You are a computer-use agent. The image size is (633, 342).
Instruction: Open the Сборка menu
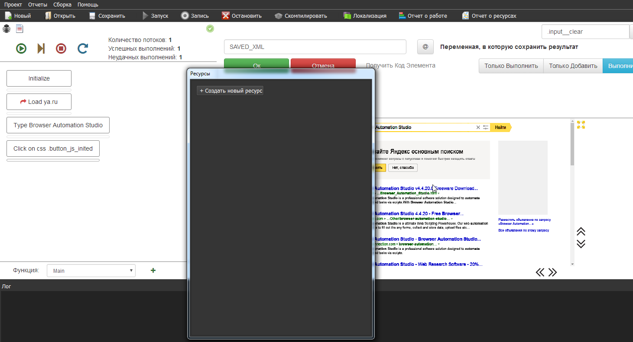point(62,4)
